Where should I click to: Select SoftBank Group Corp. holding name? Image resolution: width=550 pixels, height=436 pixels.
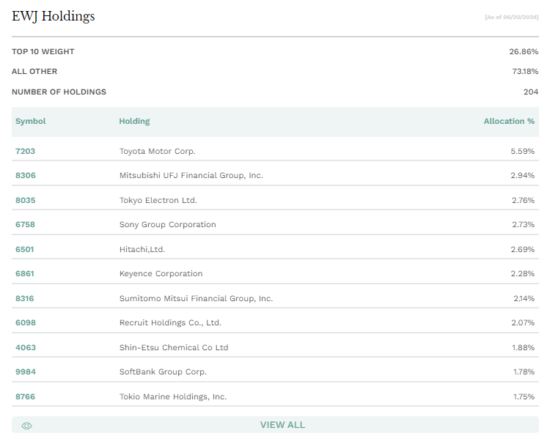[163, 372]
